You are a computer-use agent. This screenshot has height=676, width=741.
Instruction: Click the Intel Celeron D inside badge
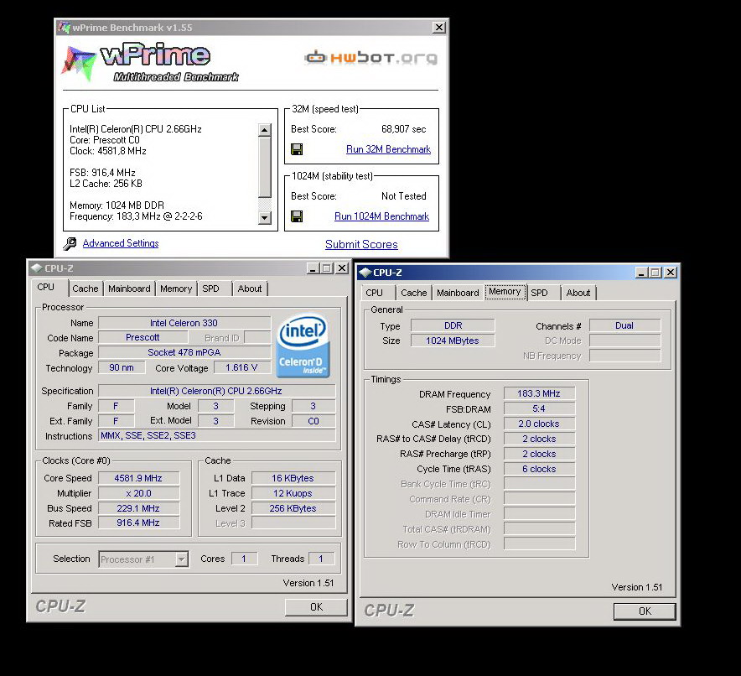tap(303, 346)
